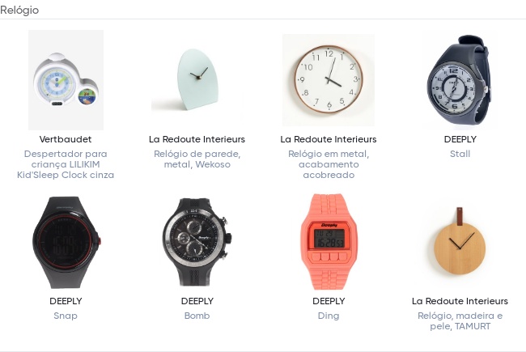Open 'Relógio em metal, acabamento acobreado' link

pyautogui.click(x=329, y=164)
